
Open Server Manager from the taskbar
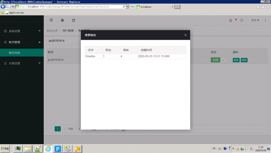point(18,149)
